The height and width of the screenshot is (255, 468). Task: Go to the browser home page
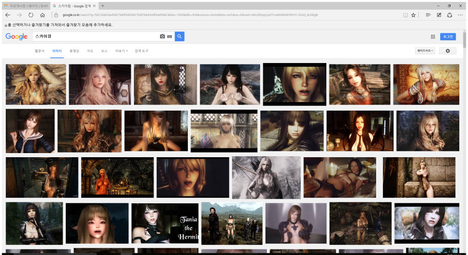click(43, 15)
